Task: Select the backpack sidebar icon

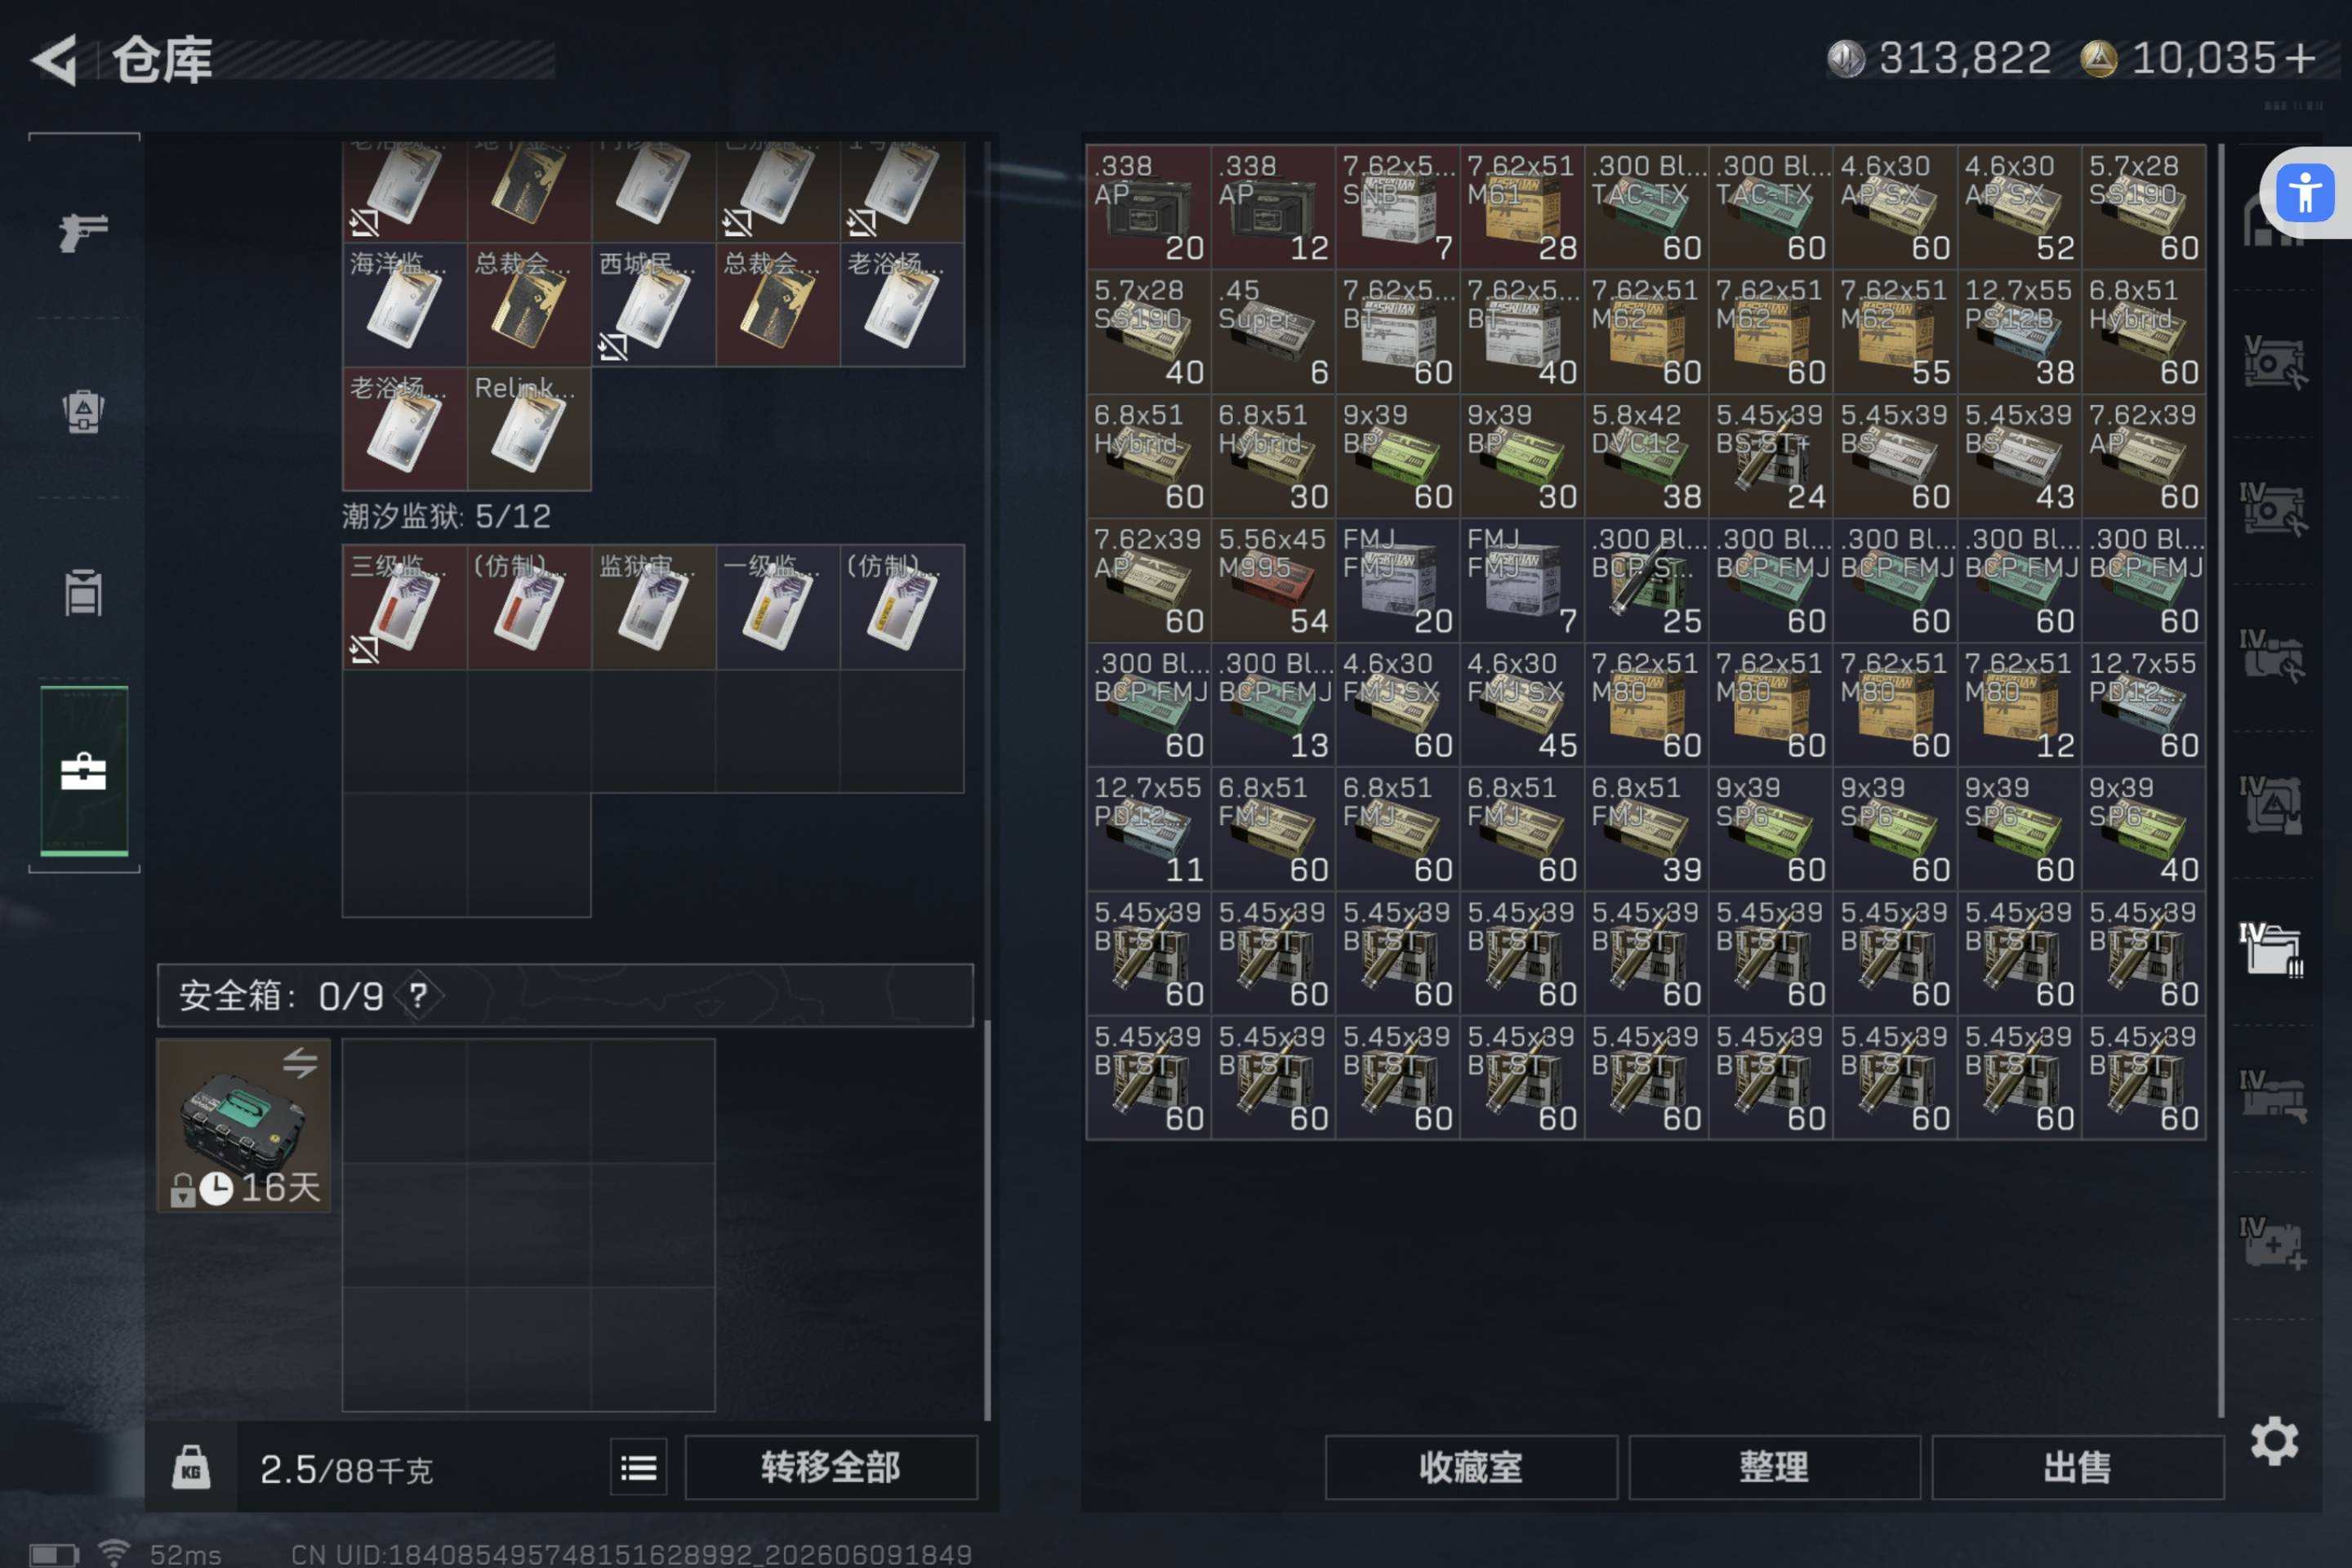Action: pyautogui.click(x=83, y=411)
